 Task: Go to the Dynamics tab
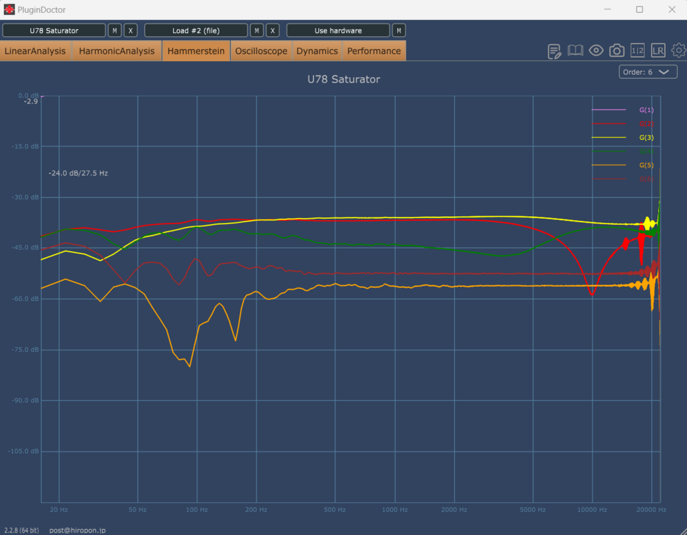point(317,51)
